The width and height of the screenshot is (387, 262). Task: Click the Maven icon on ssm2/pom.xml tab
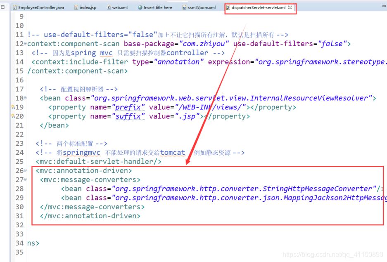click(184, 7)
